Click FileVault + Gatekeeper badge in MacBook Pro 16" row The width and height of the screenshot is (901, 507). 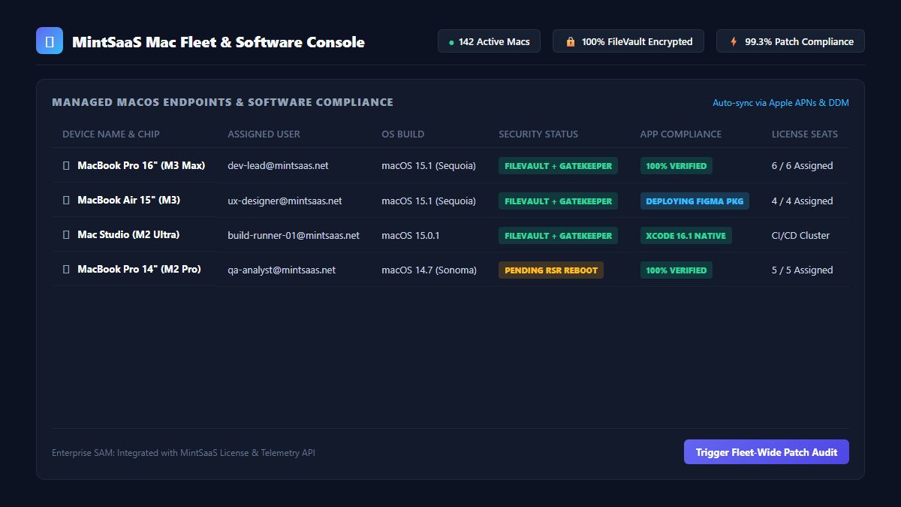point(558,166)
